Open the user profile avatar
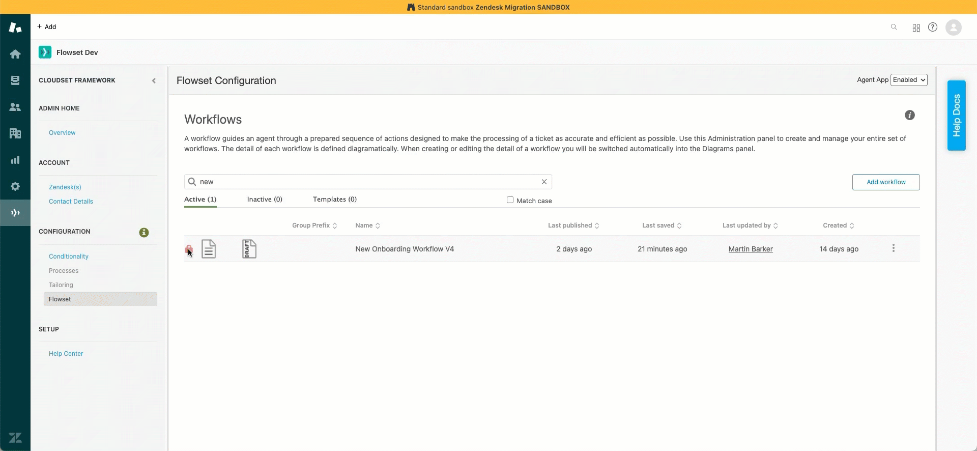977x451 pixels. [x=953, y=27]
